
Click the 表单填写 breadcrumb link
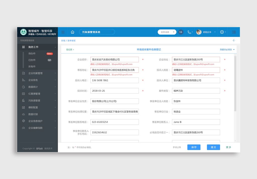(x=72, y=41)
